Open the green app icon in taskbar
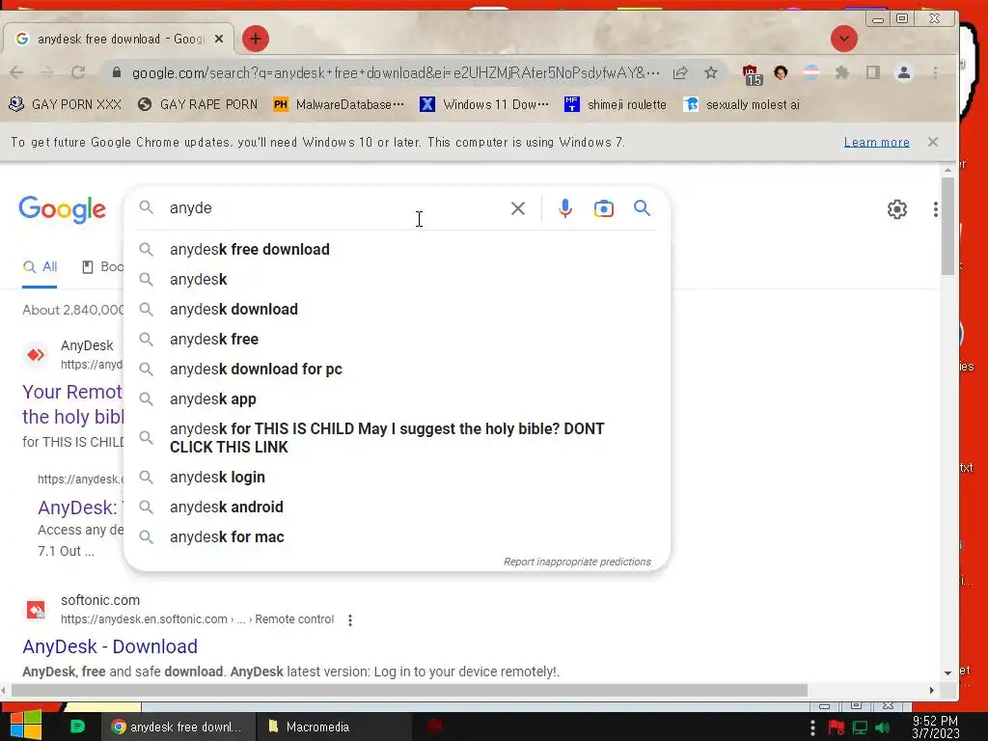Image resolution: width=988 pixels, height=741 pixels. pyautogui.click(x=77, y=727)
